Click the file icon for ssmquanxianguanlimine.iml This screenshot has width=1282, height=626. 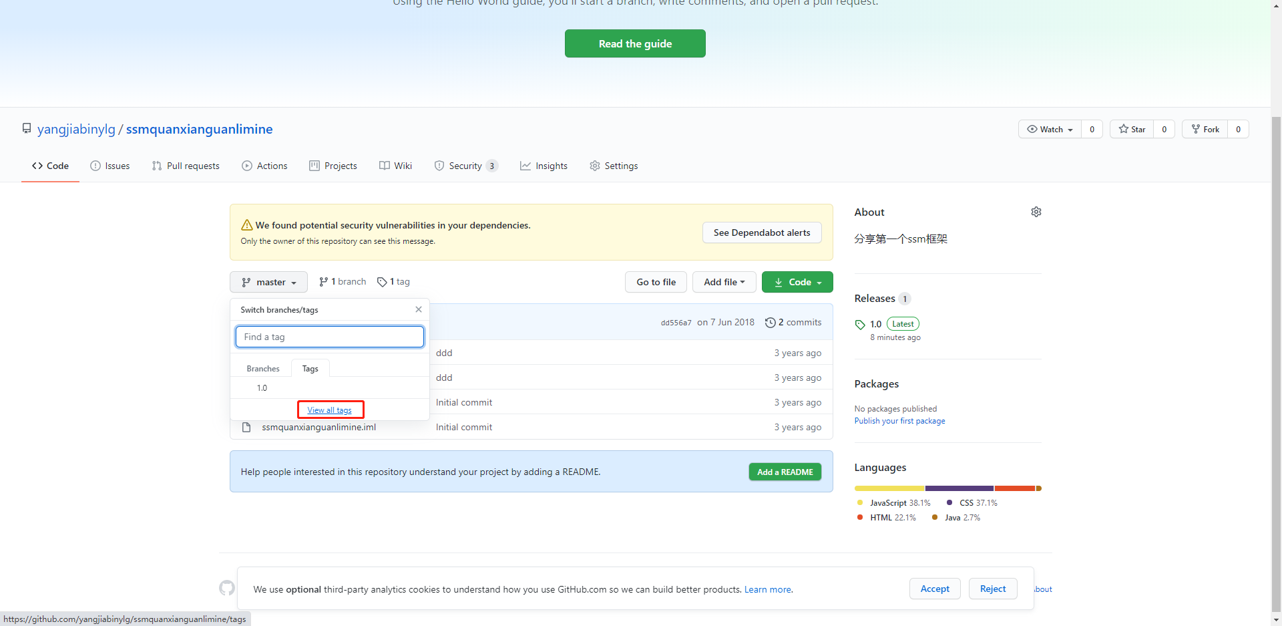coord(246,427)
